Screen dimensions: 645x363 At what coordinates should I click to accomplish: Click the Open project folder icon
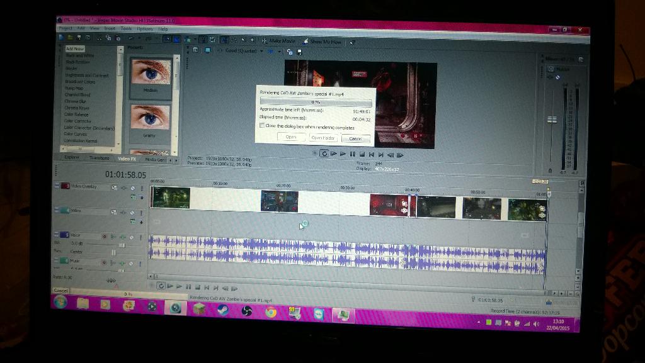coord(71,37)
